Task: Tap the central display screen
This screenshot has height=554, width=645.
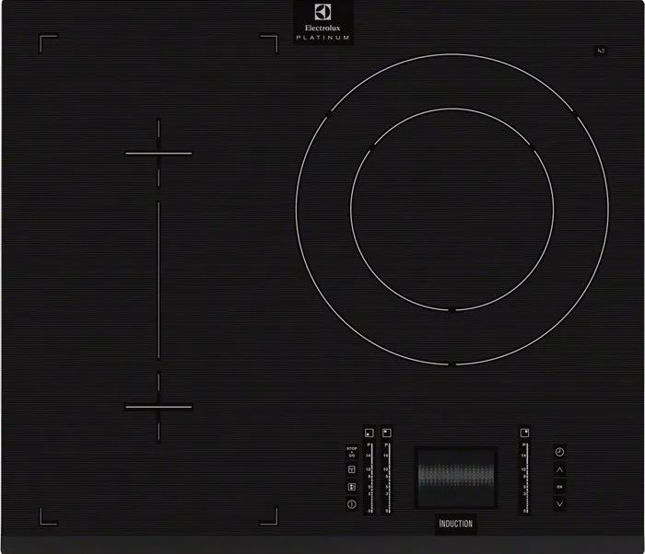Action: [456, 476]
